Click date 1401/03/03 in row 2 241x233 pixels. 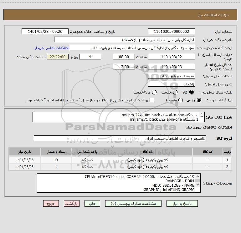25,167
